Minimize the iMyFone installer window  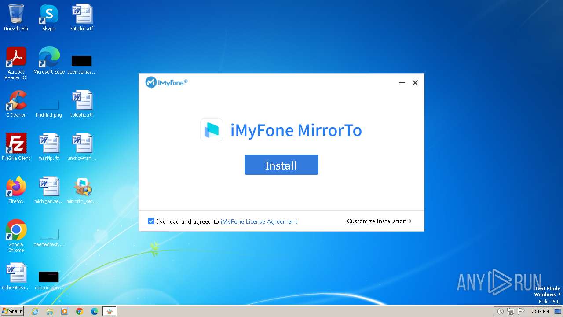402,83
